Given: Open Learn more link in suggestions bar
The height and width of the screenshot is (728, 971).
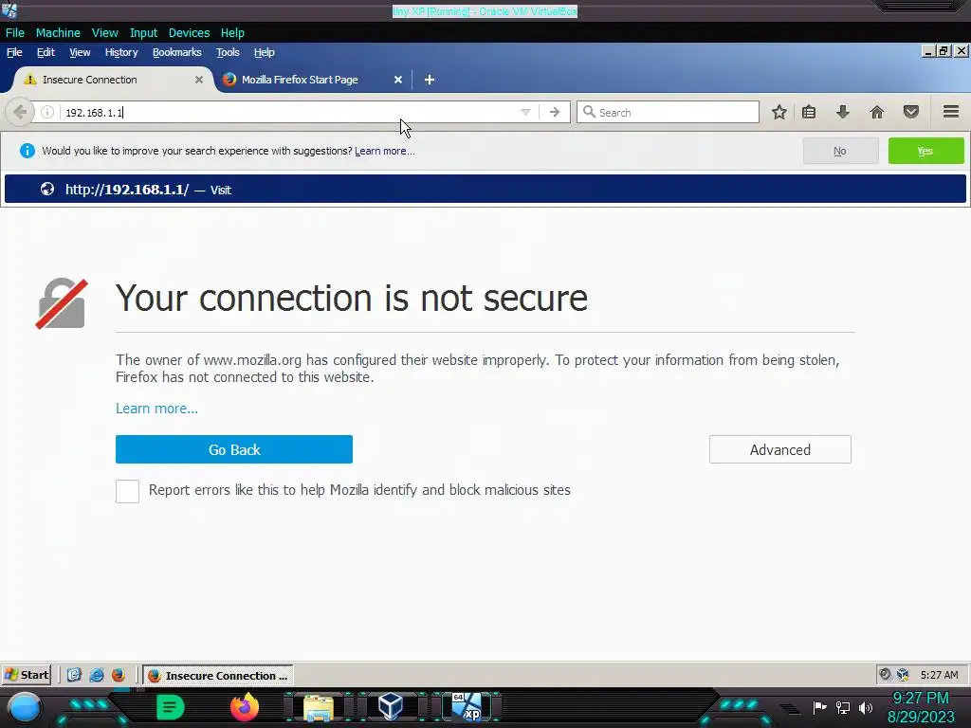Looking at the screenshot, I should click(x=385, y=151).
